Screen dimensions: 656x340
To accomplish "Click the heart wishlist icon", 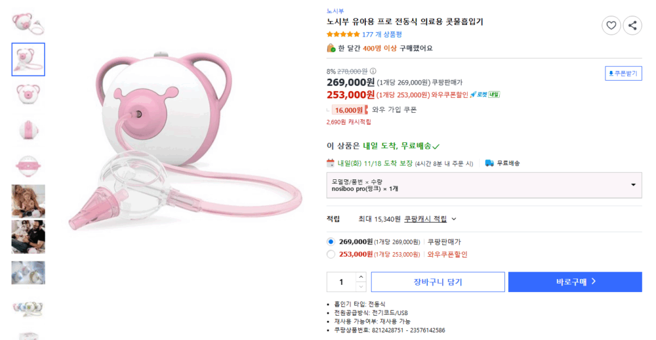I will pyautogui.click(x=611, y=26).
